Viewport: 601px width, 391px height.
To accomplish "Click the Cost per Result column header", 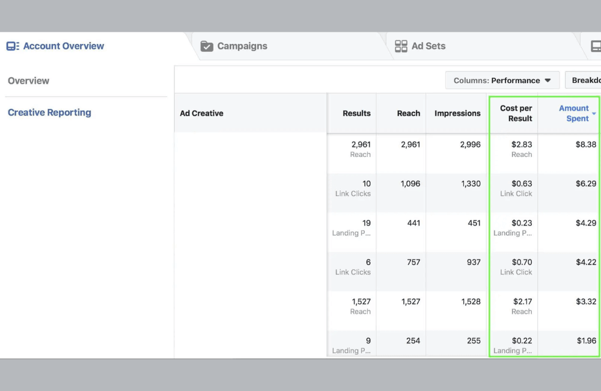I will [x=515, y=113].
